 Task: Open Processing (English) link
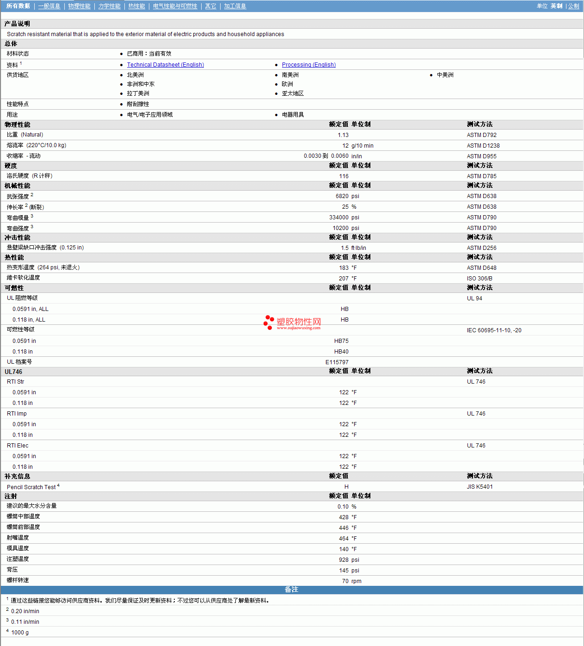[309, 65]
